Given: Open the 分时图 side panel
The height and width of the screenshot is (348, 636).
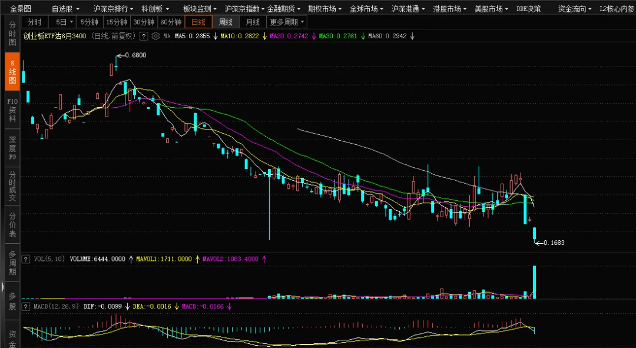Looking at the screenshot, I should [x=12, y=33].
